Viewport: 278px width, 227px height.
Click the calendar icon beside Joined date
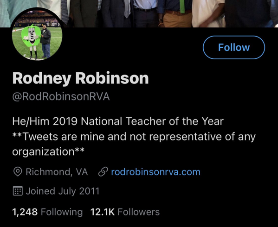(18, 191)
